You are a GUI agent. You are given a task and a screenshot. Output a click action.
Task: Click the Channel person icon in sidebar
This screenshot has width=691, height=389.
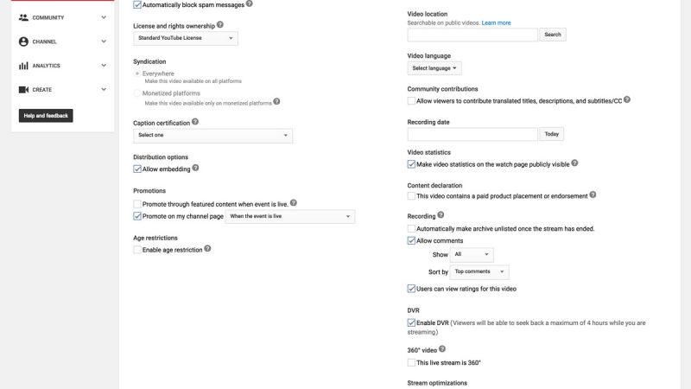[23, 41]
